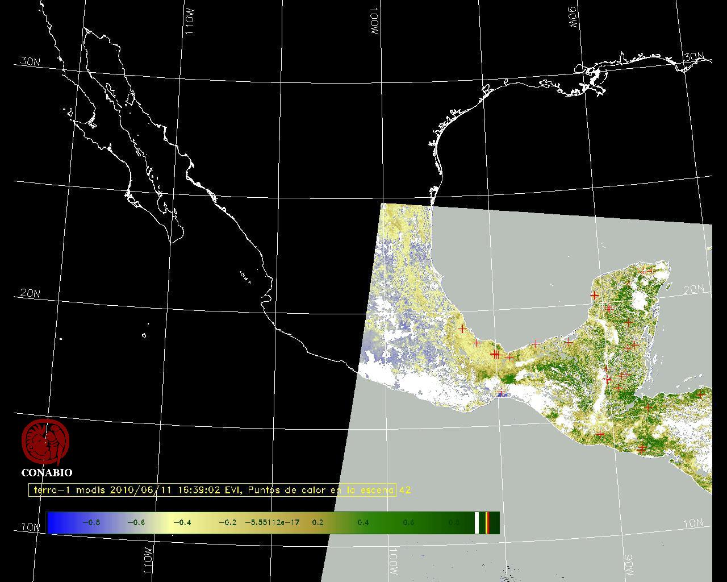The image size is (727, 582).
Task: Select the easternmost red hotspot cross
Action: (x=700, y=394)
